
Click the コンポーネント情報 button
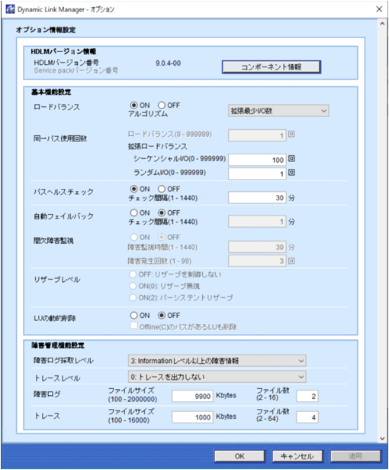tap(271, 66)
